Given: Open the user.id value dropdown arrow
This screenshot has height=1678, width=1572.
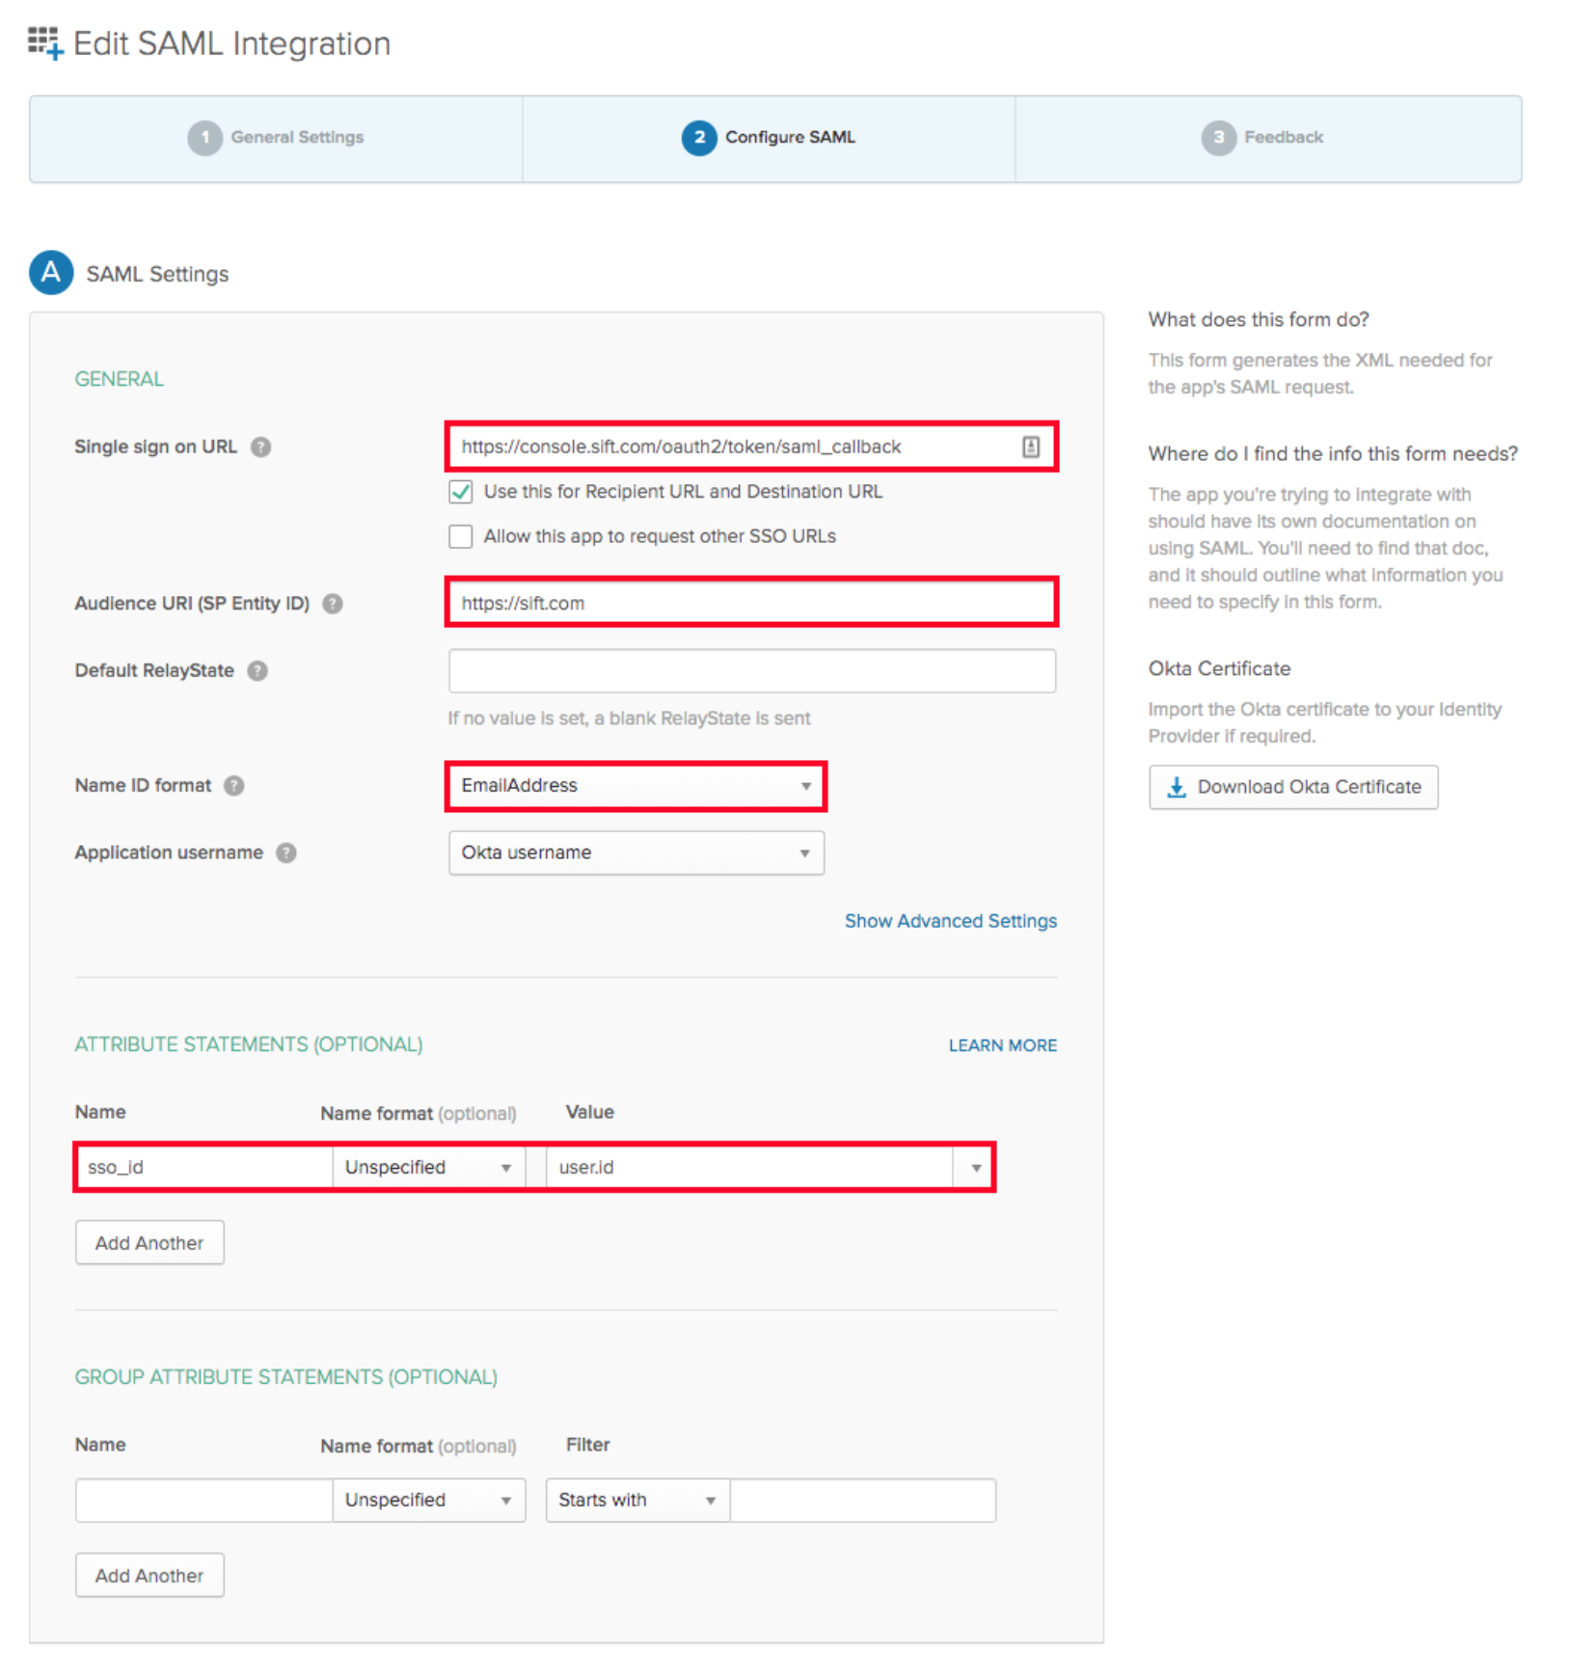Looking at the screenshot, I should point(976,1168).
